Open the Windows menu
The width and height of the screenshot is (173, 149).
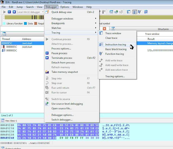78,7
